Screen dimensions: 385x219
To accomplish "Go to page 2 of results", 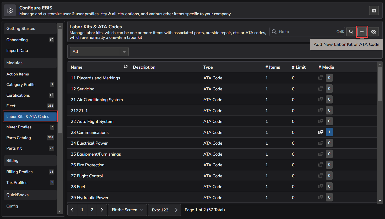I will 92,210.
